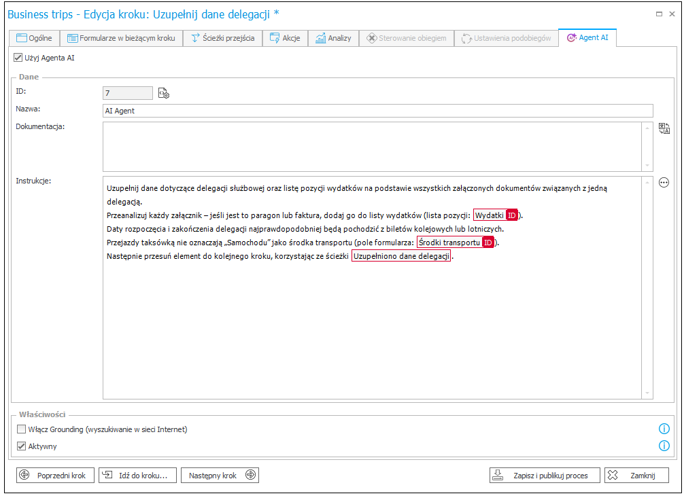The width and height of the screenshot is (684, 498).
Task: Enable Włącz Grounding internet search
Action: (x=20, y=429)
